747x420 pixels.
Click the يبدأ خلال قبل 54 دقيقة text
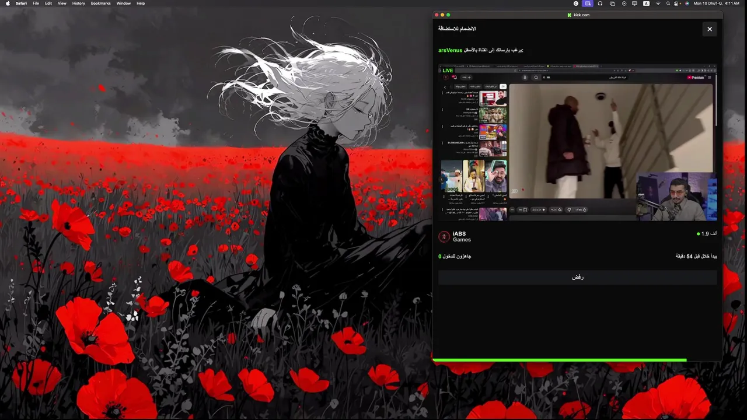point(696,256)
